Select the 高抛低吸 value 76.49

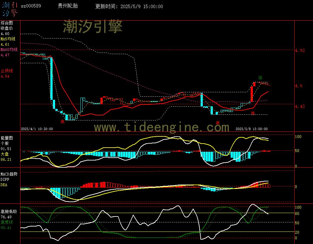[6, 217]
